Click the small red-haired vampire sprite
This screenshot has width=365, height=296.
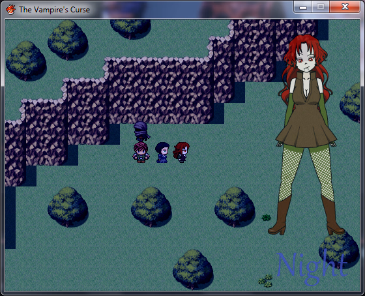[181, 153]
